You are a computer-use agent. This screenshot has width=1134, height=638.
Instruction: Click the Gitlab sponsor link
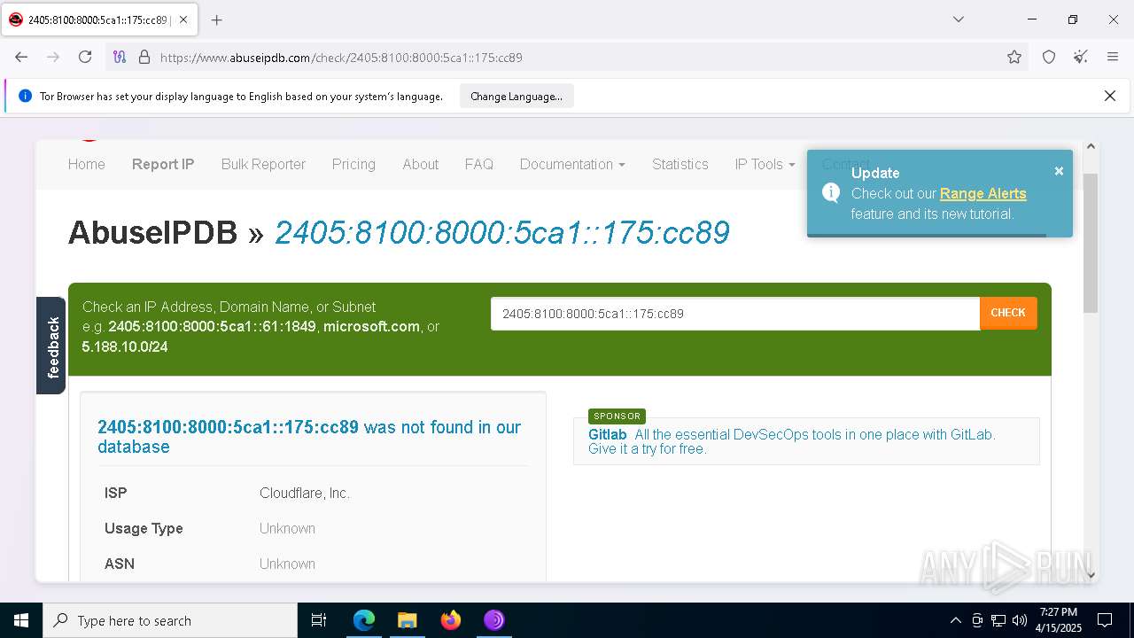click(x=608, y=434)
